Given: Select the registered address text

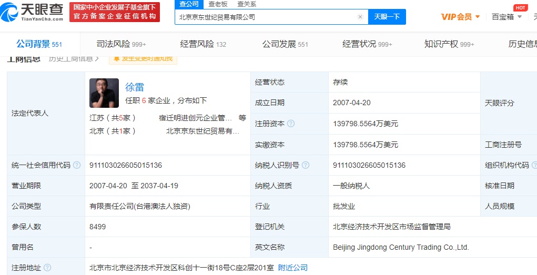Looking at the screenshot, I should click(x=181, y=268).
